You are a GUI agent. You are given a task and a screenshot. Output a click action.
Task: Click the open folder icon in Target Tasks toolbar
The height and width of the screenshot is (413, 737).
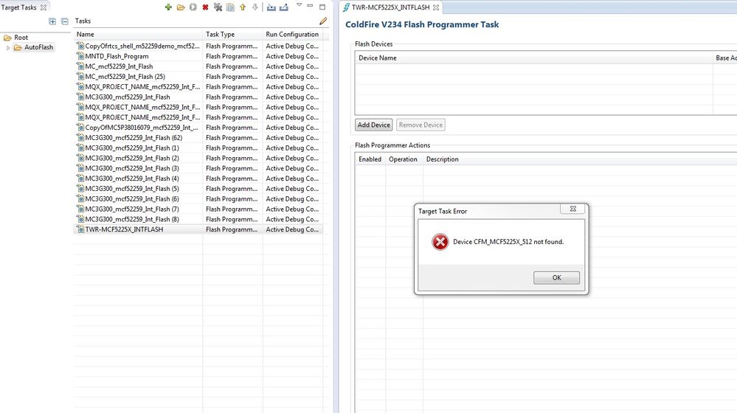pyautogui.click(x=180, y=7)
